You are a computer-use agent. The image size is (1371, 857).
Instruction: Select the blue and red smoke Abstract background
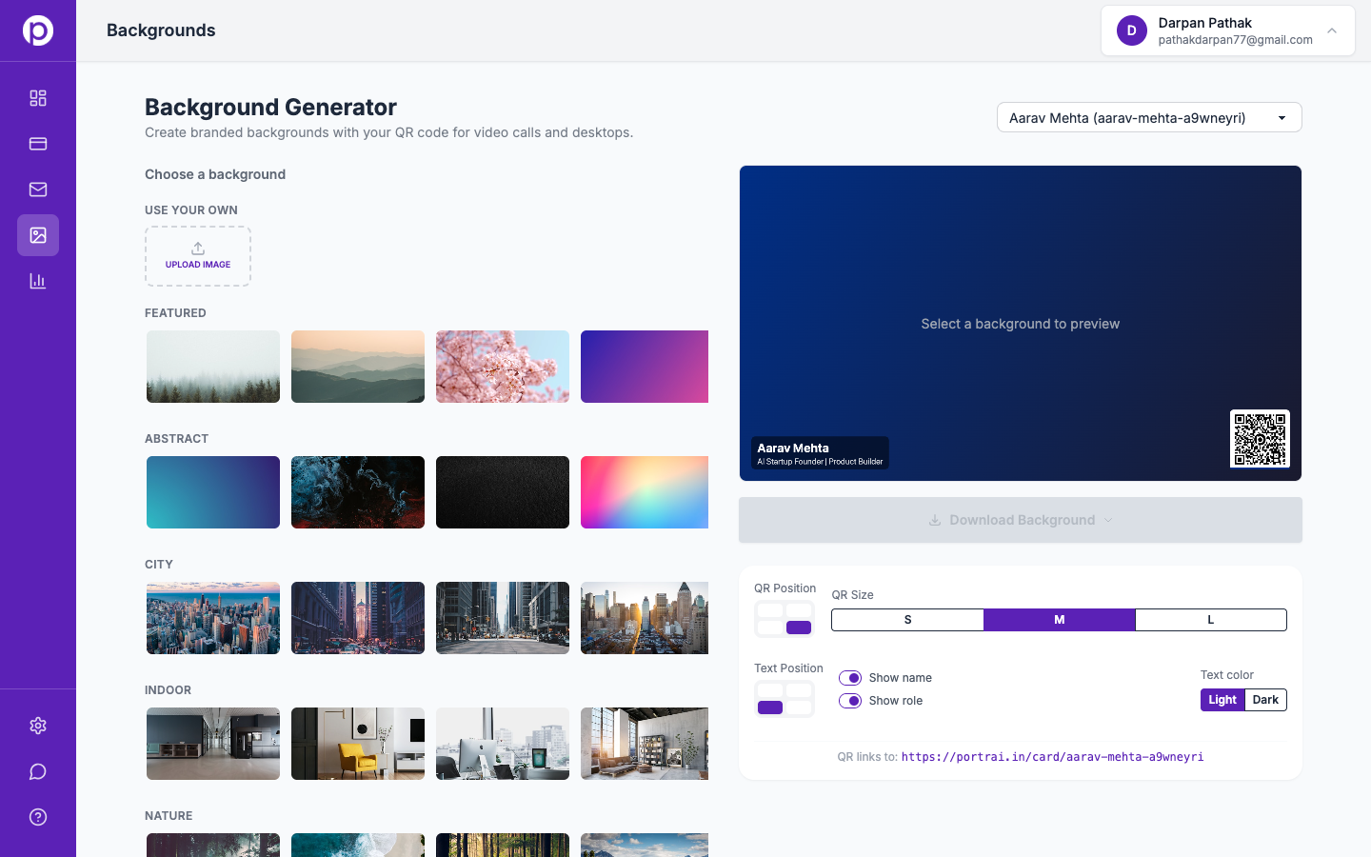tap(358, 492)
